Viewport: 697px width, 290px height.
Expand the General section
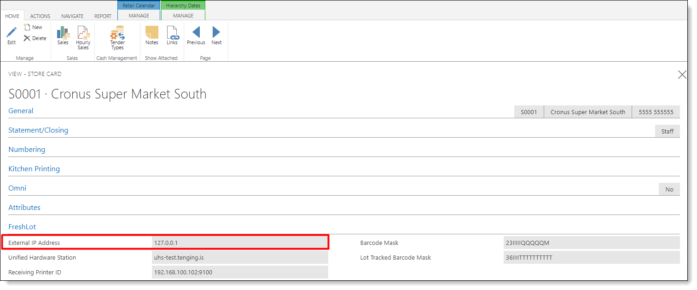[x=21, y=111]
